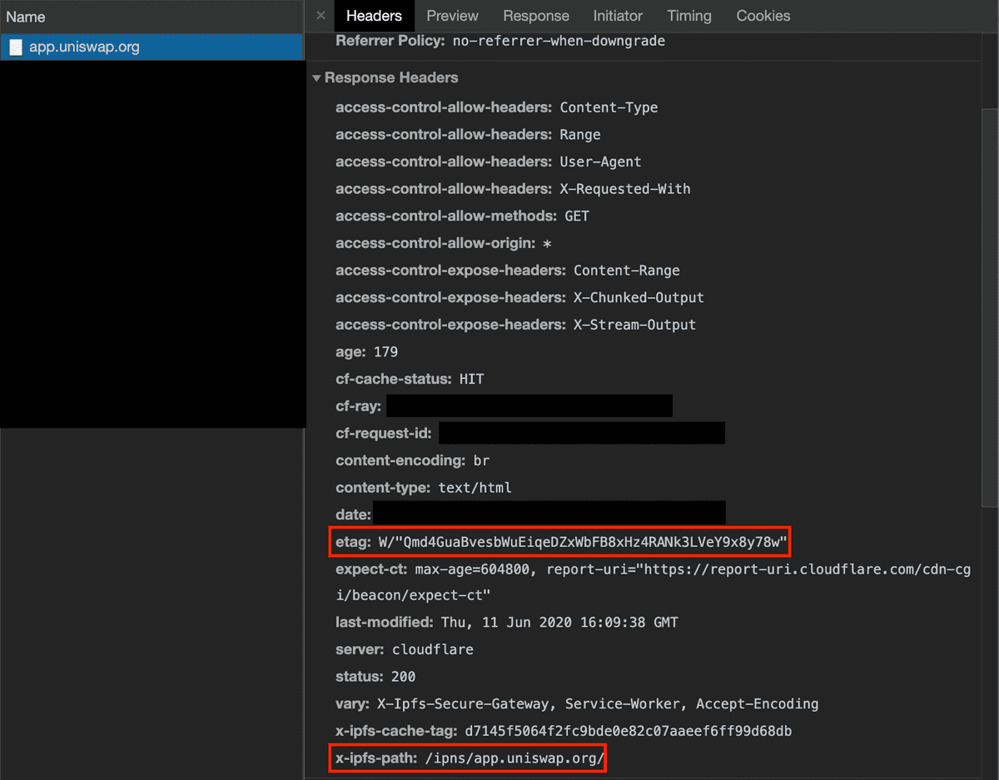This screenshot has height=780, width=999.
Task: Select the cf-cache-status HIT value
Action: click(471, 379)
